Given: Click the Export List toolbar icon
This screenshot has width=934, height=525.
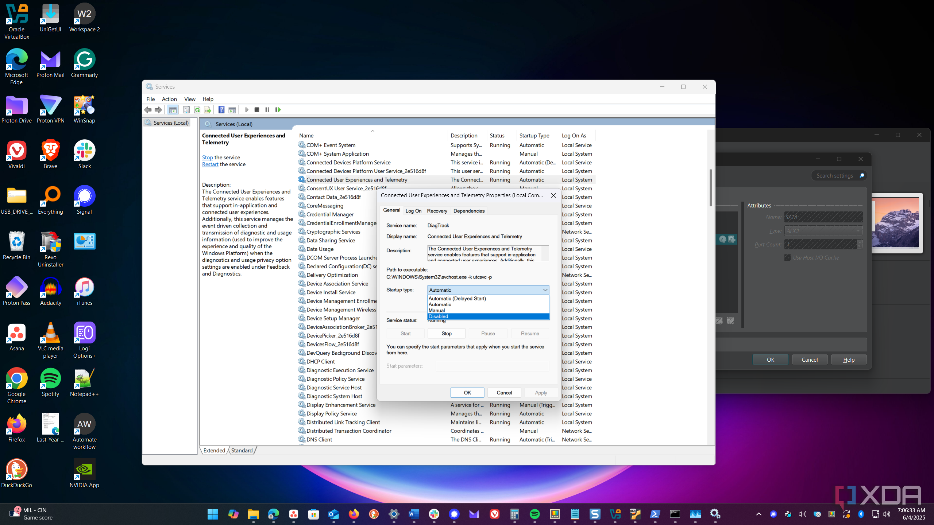Looking at the screenshot, I should click(x=208, y=110).
